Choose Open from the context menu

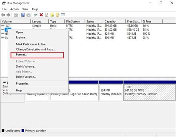pyautogui.click(x=19, y=32)
